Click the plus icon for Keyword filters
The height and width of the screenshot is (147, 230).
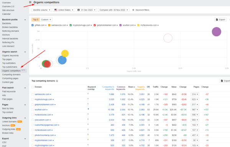tap(133, 10)
